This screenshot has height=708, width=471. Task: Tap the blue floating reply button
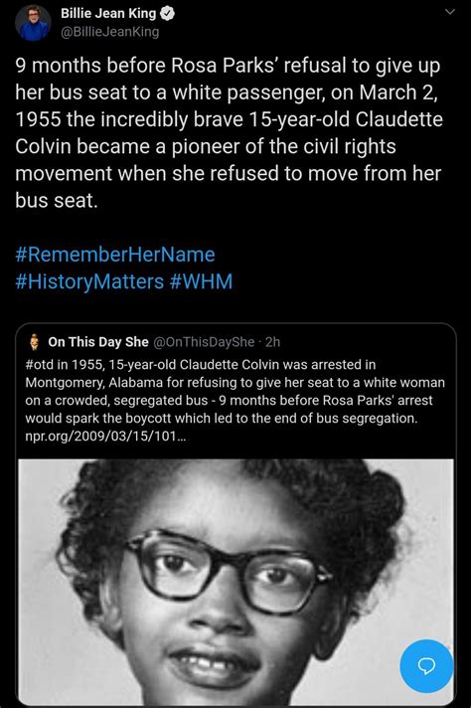click(426, 666)
